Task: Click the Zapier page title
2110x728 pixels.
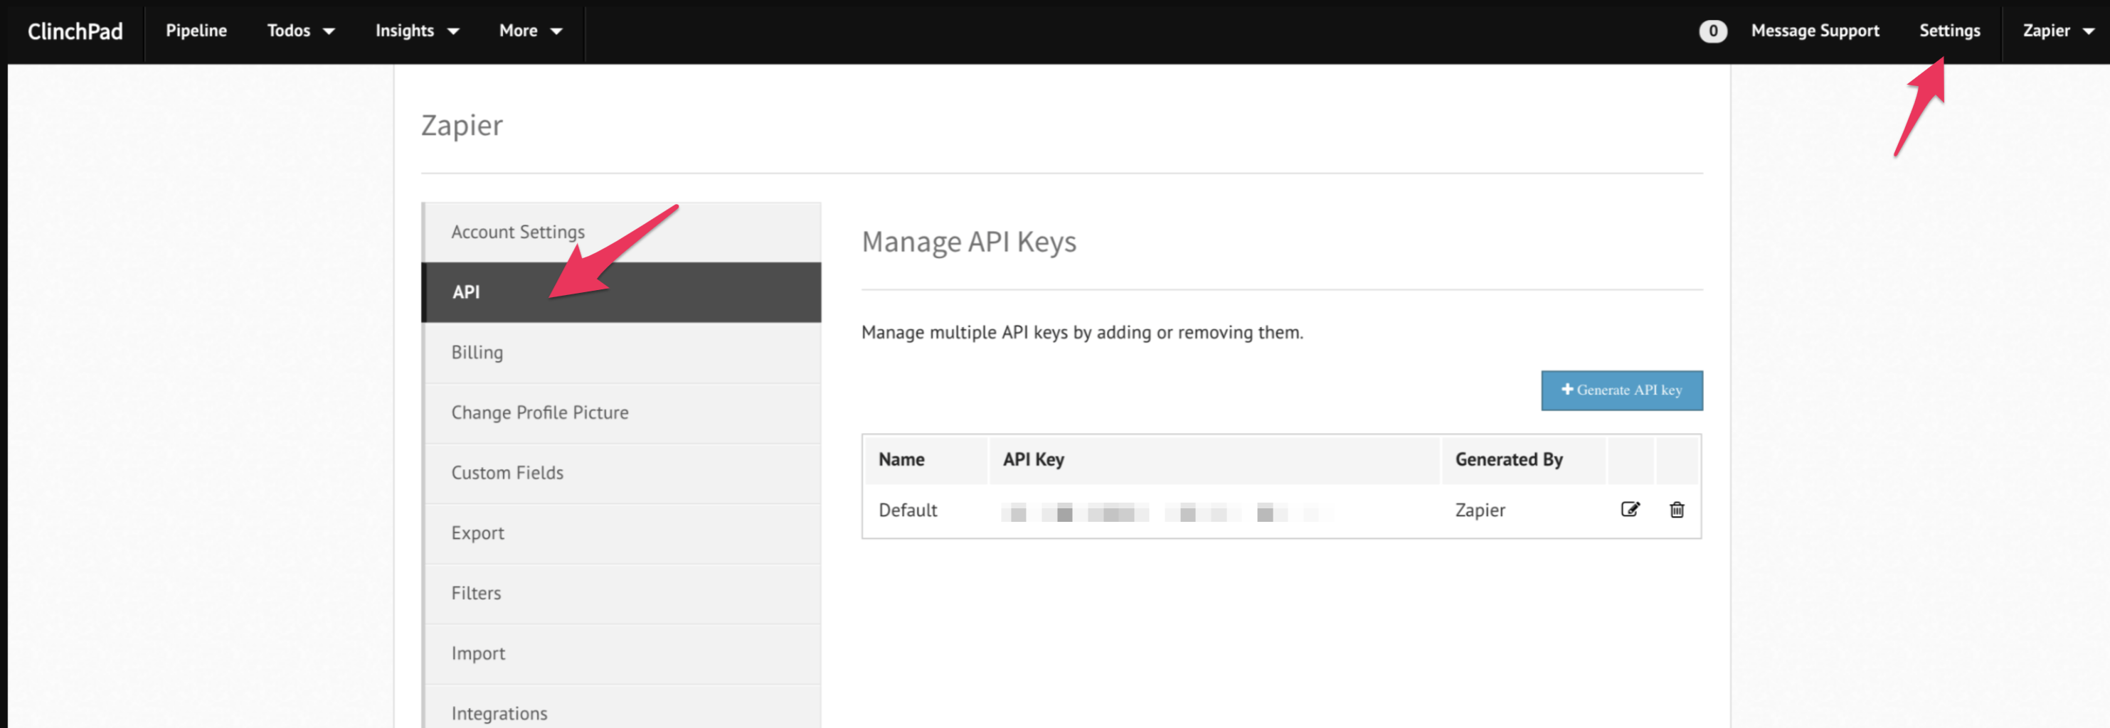Action: coord(462,125)
